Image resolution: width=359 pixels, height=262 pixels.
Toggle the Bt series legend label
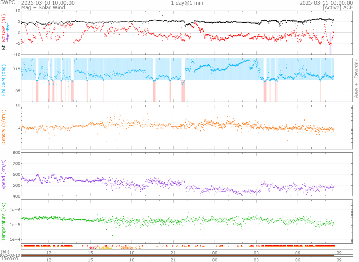(4, 47)
